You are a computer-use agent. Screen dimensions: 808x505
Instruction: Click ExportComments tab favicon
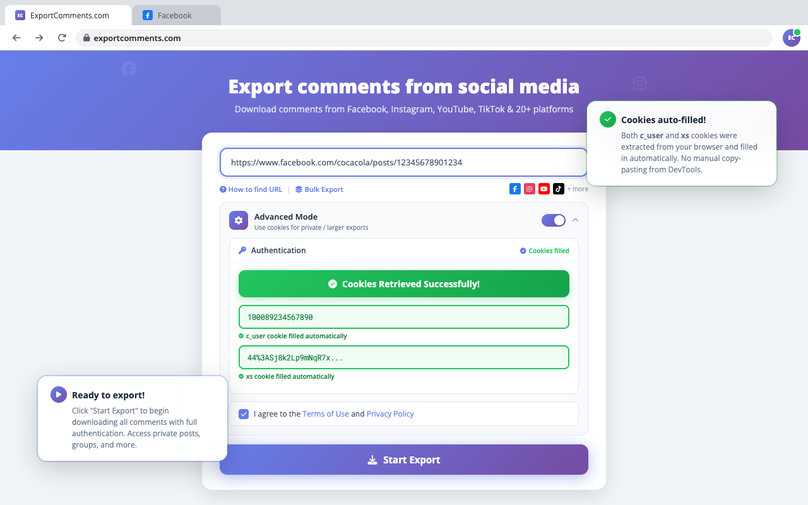20,15
